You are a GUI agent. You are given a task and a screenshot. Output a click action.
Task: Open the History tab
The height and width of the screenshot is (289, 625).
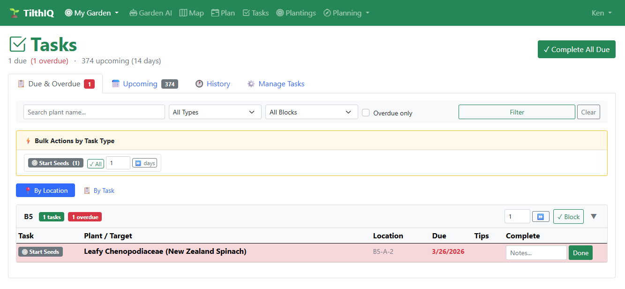pyautogui.click(x=212, y=84)
